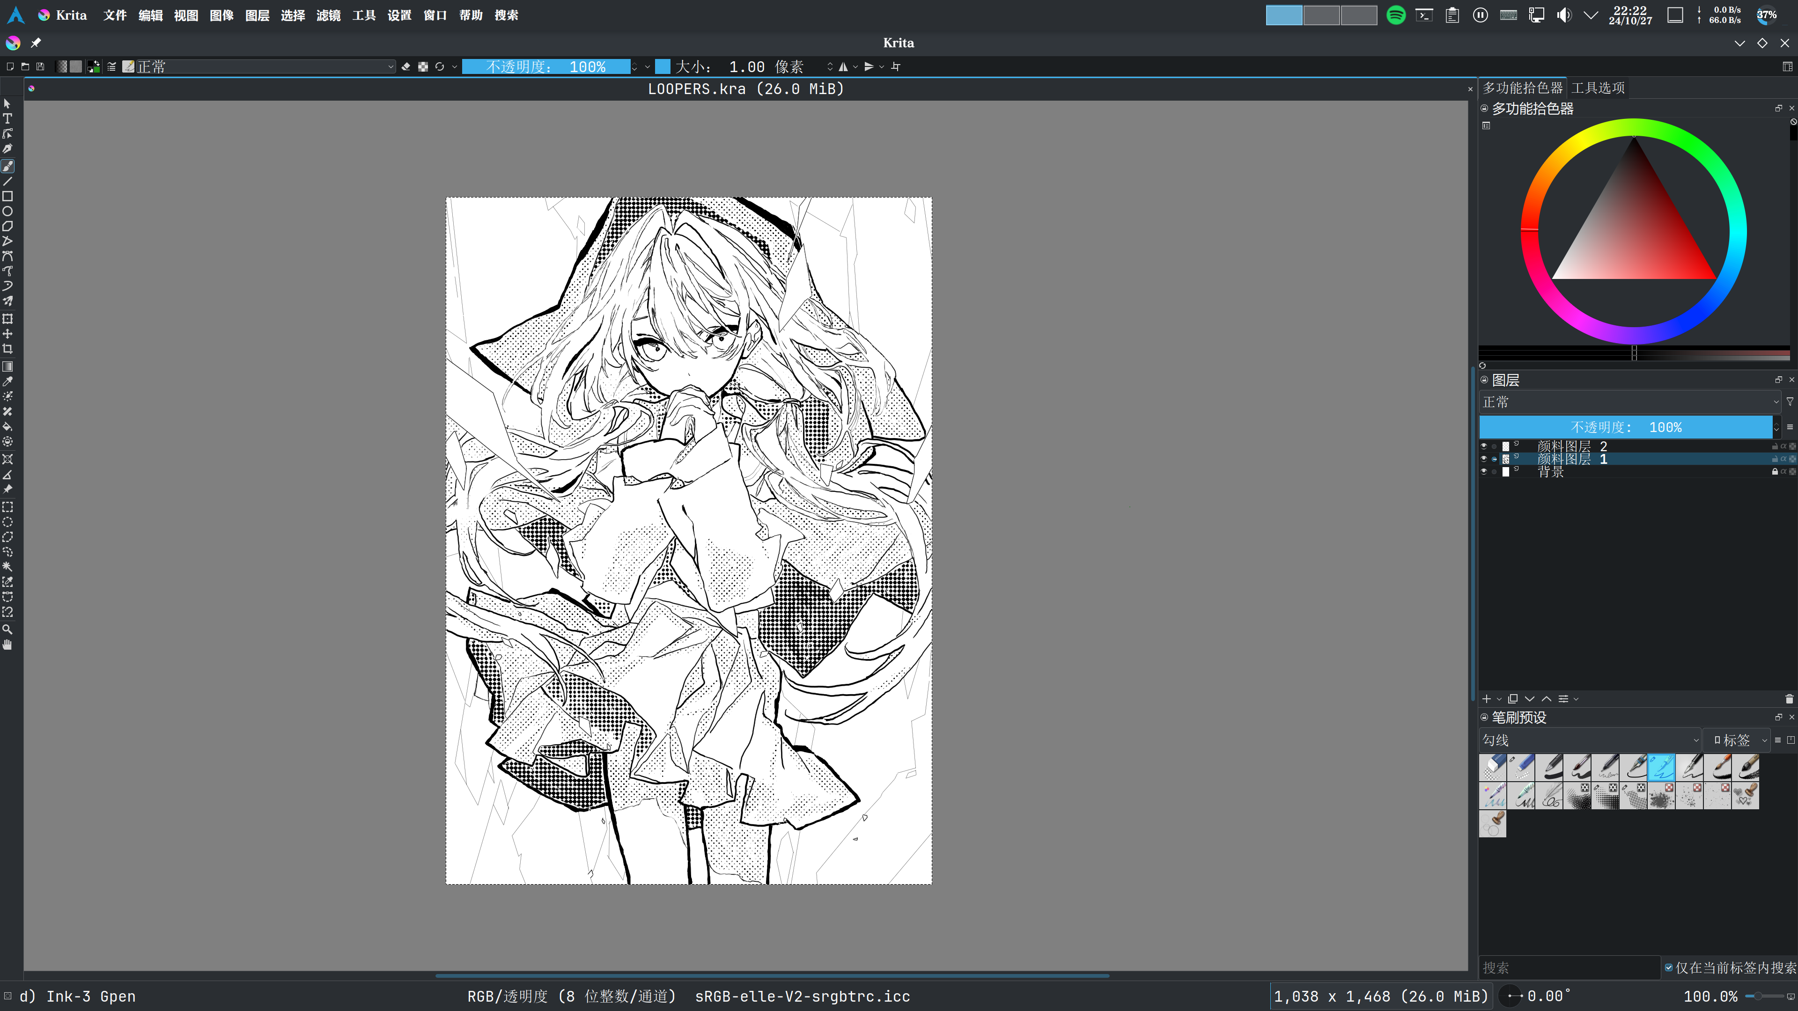Viewport: 1798px width, 1011px height.
Task: Select the Zoom magnifier tool
Action: click(x=7, y=630)
